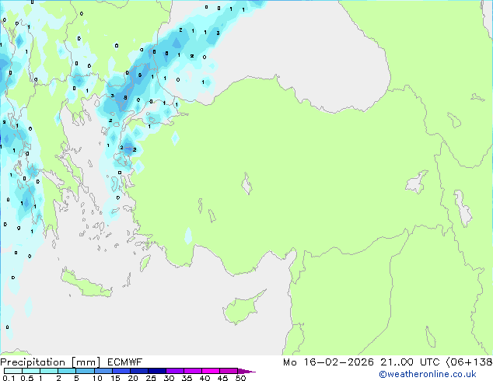Click Lake Van in eastern Turkey
493x381 pixels.
point(418,184)
